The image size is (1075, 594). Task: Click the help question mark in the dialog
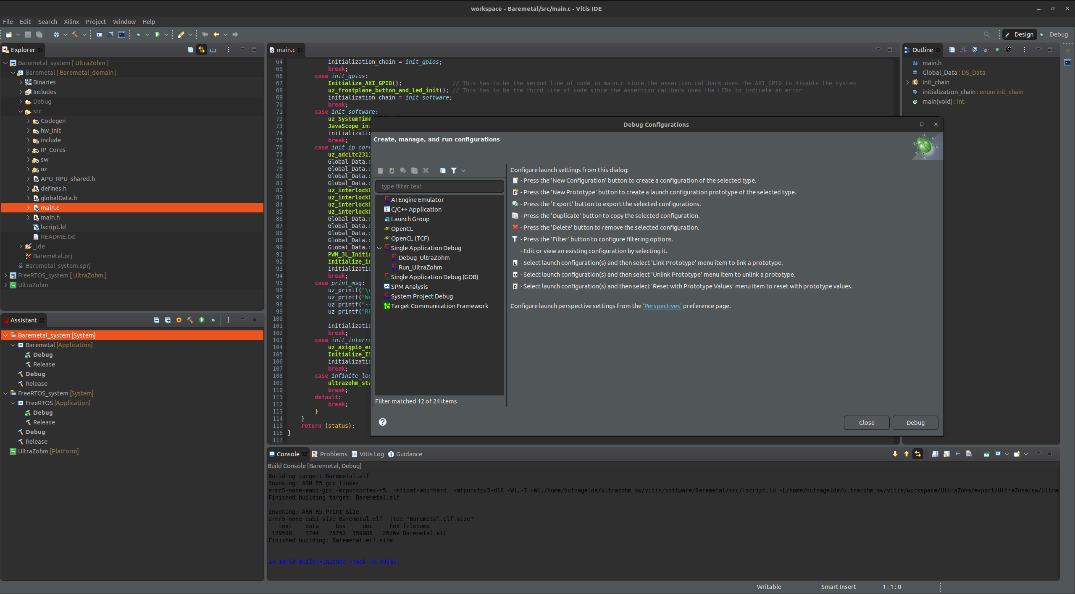382,422
